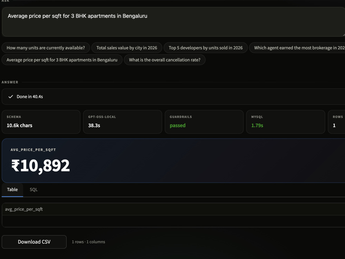The image size is (345, 259).
Task: Click the 'ANSWER' section heading
Action: pyautogui.click(x=10, y=82)
